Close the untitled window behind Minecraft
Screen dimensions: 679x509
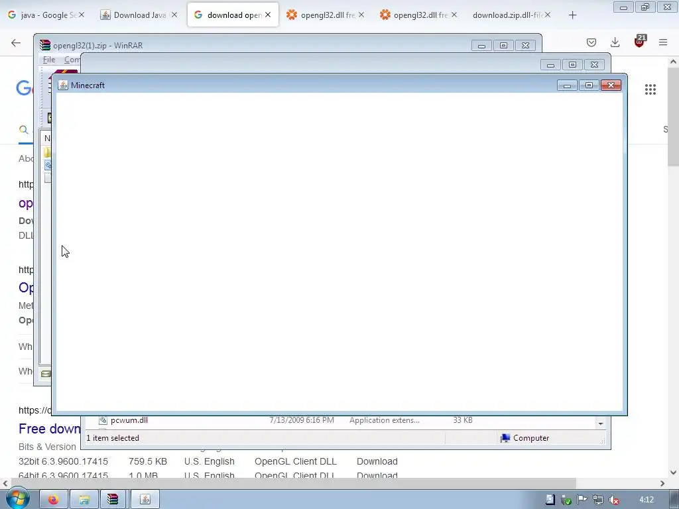594,64
